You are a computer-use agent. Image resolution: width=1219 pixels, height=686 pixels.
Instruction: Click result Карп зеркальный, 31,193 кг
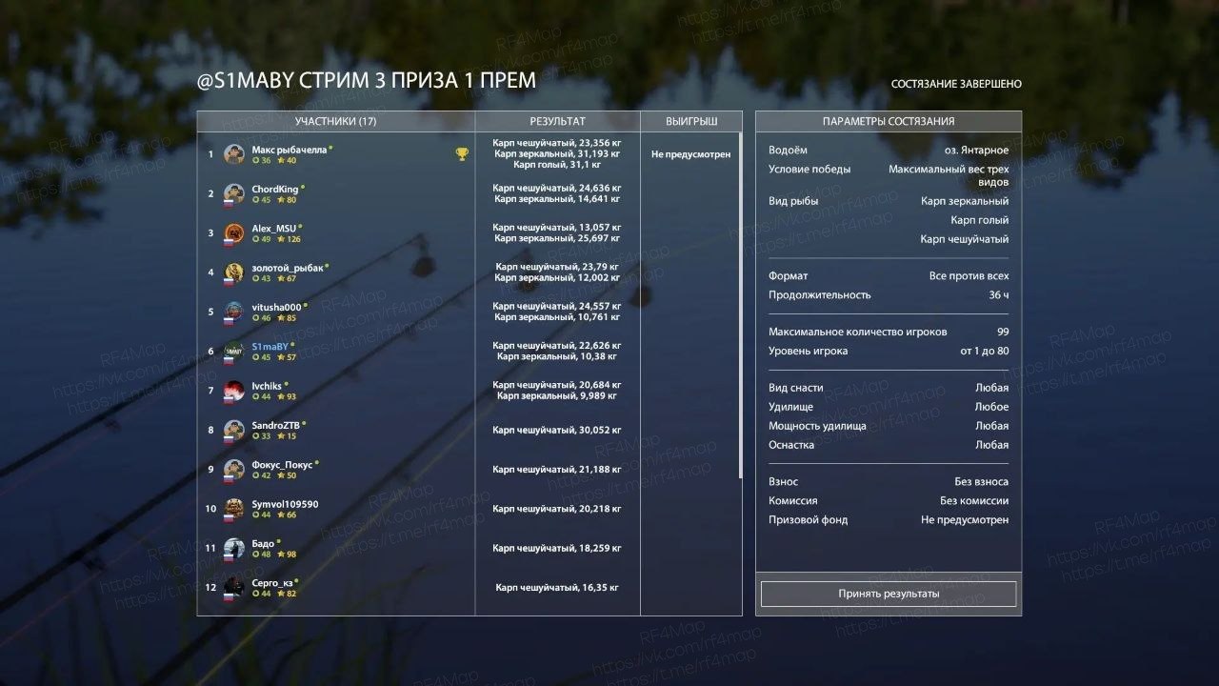point(557,153)
